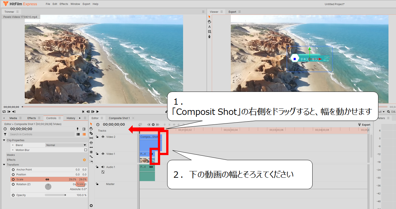Click the filter funnel icon in Controls
This screenshot has width=396, height=209.
click(5, 134)
